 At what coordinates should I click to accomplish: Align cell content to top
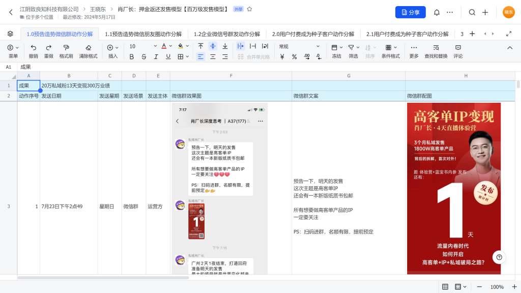[x=200, y=46]
